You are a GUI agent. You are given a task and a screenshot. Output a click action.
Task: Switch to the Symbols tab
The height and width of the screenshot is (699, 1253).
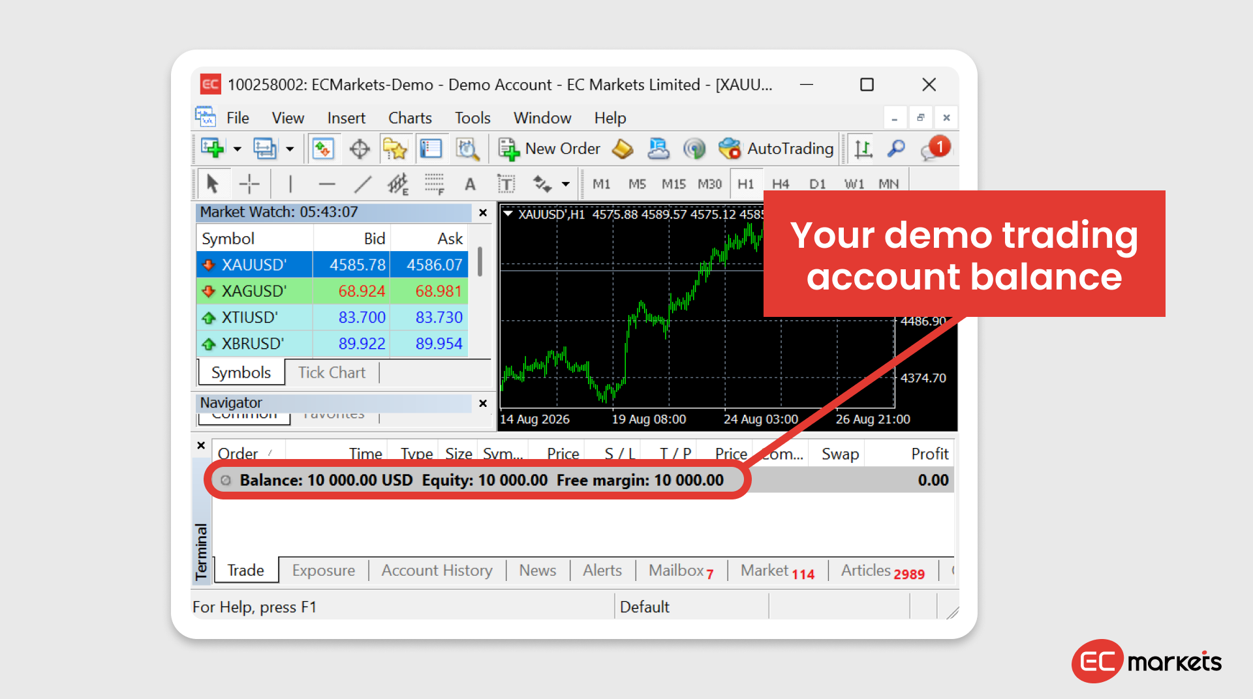pos(241,372)
